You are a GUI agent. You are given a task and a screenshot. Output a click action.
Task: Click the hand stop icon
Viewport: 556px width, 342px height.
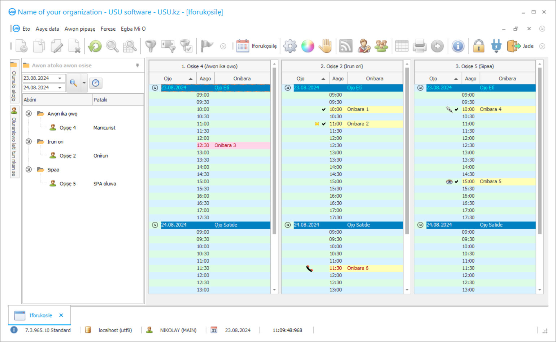tap(325, 46)
